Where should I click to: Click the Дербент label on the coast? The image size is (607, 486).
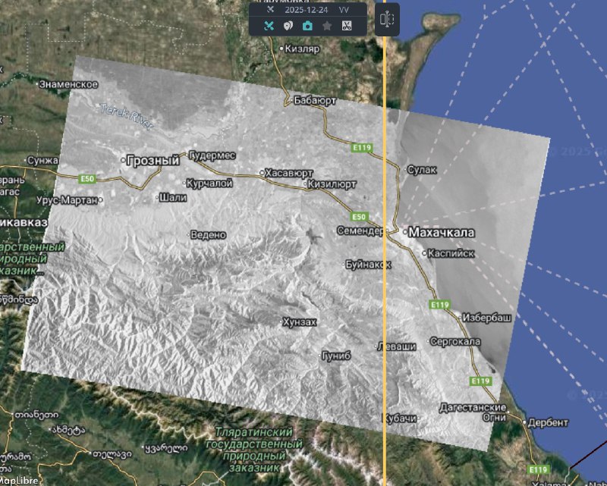[547, 422]
